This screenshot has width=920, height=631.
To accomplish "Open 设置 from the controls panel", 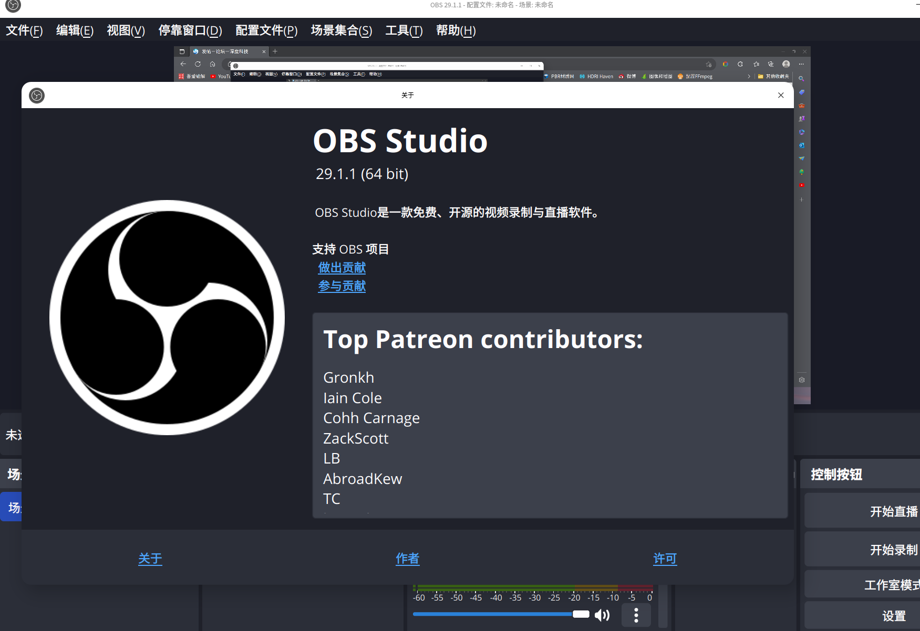I will tap(862, 615).
